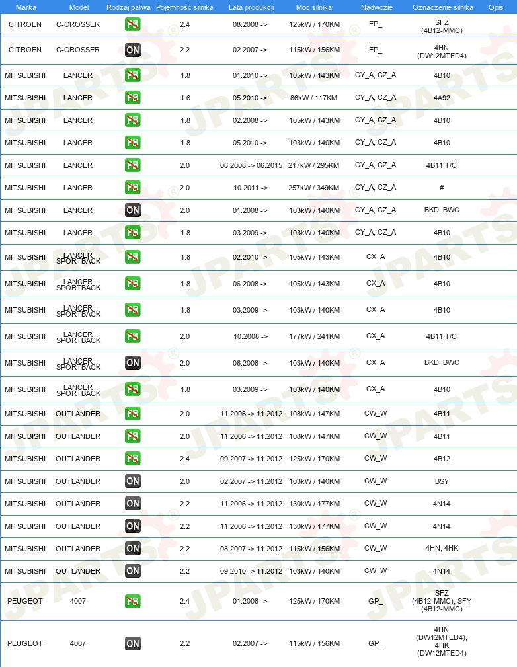Image resolution: width=517 pixels, height=667 pixels.
Task: Select power value 217kW / 295KM
Action: click(313, 165)
